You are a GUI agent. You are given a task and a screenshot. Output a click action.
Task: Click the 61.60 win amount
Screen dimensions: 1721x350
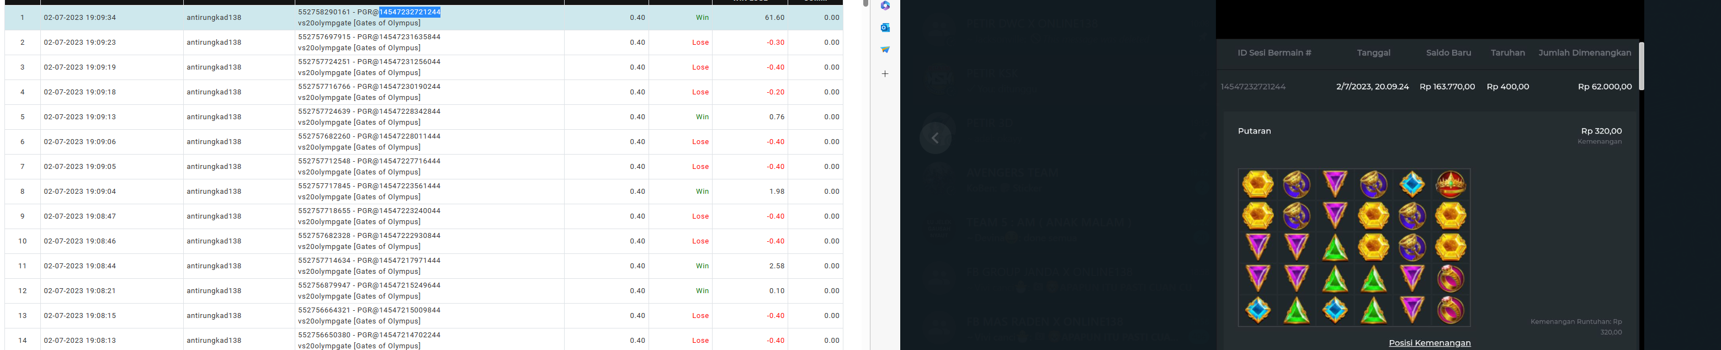click(775, 17)
